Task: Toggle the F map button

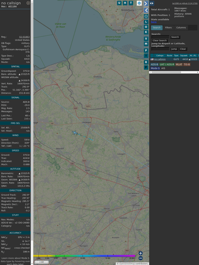Action: pyautogui.click(x=146, y=67)
